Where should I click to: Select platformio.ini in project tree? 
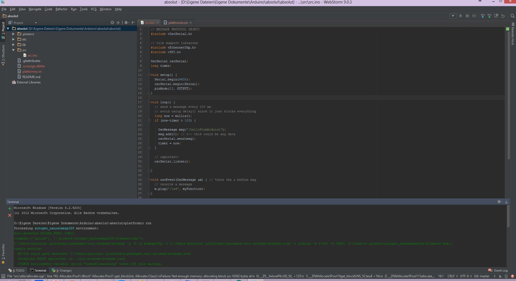(x=30, y=71)
